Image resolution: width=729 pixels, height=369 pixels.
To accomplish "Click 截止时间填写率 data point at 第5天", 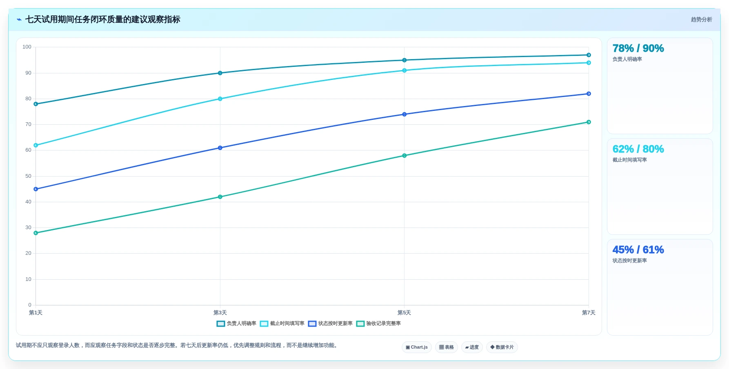I will [405, 71].
